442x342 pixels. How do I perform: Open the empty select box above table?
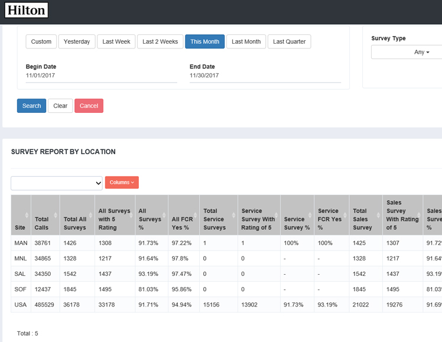[57, 183]
